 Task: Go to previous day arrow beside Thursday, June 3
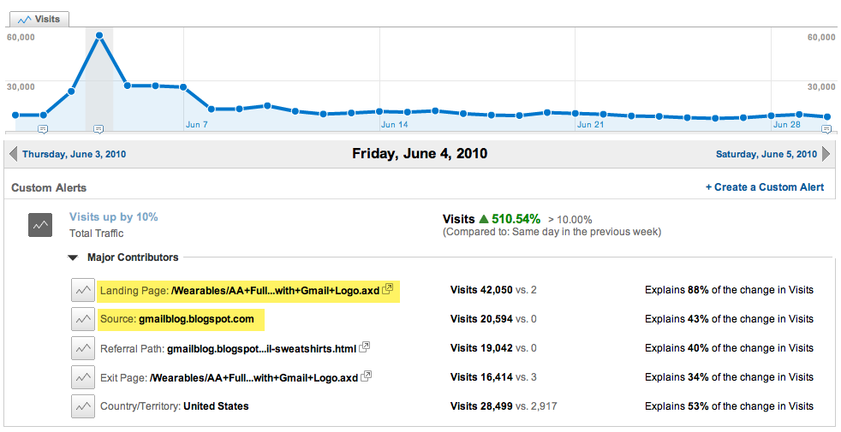(x=14, y=154)
